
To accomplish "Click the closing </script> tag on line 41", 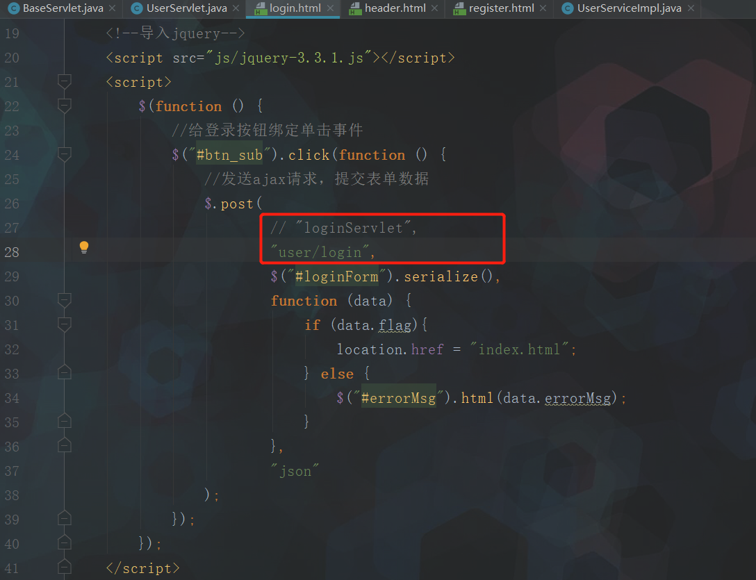I will click(142, 568).
